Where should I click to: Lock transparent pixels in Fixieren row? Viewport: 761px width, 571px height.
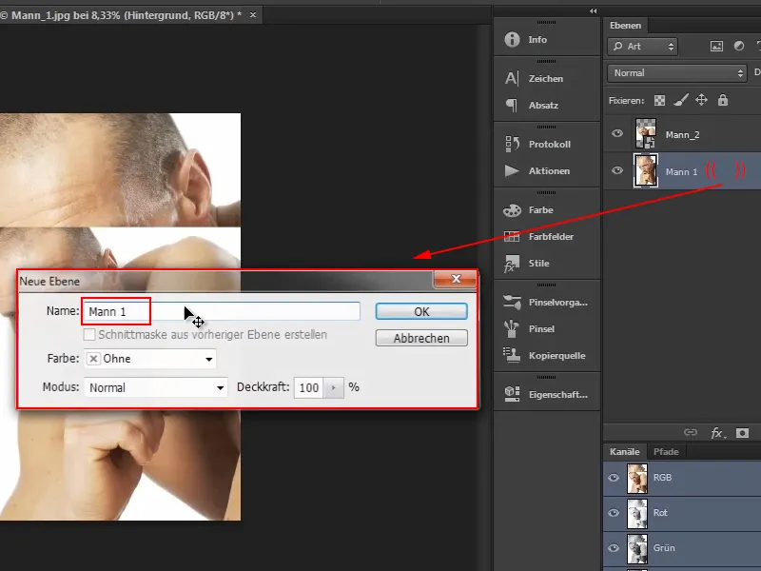coord(659,101)
